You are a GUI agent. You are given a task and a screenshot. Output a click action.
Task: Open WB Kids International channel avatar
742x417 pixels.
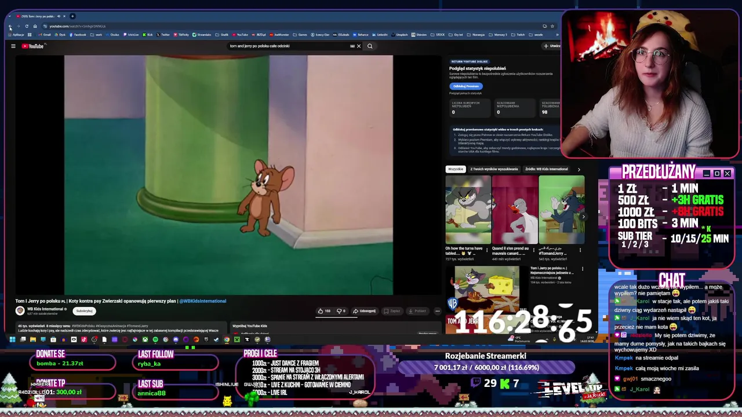click(x=20, y=311)
